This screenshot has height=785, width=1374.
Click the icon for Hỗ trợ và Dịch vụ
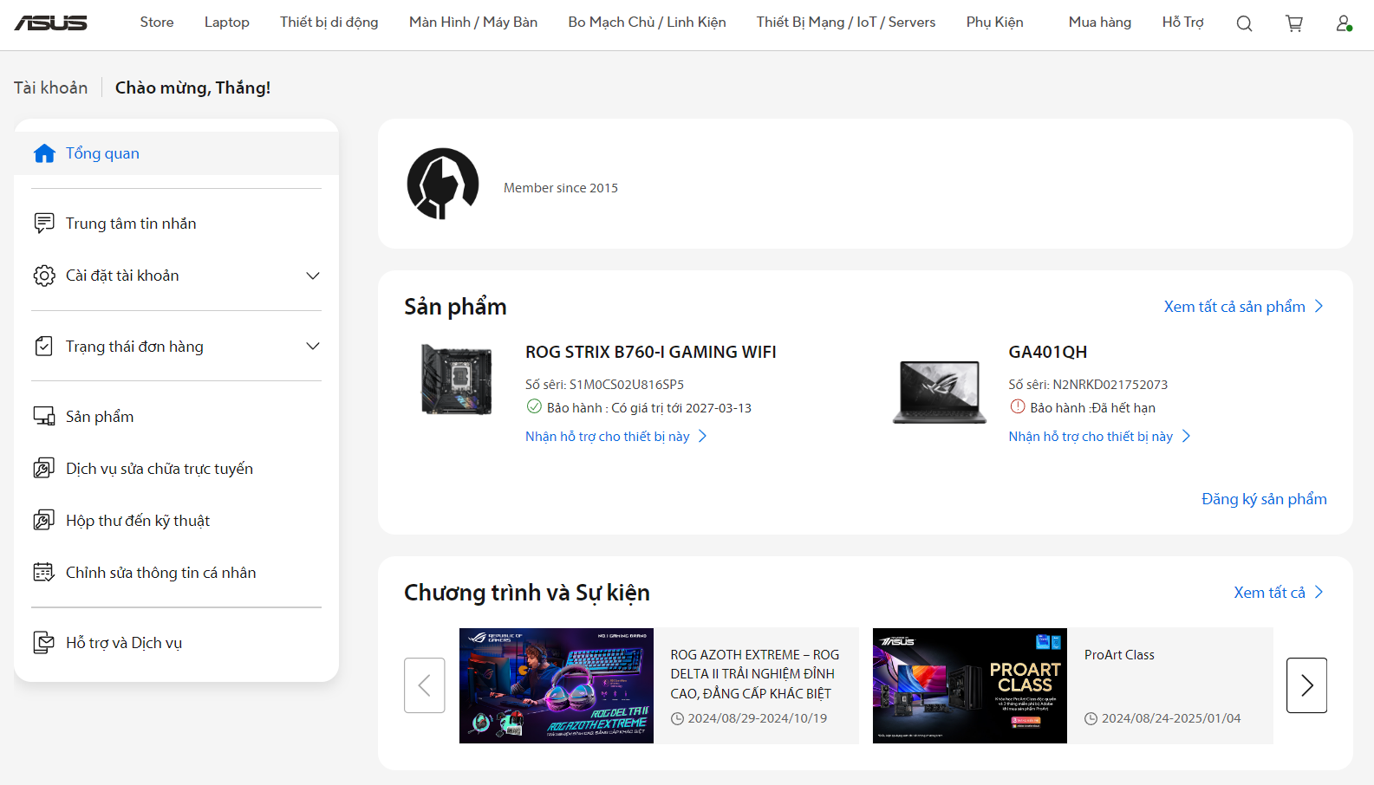tap(44, 643)
